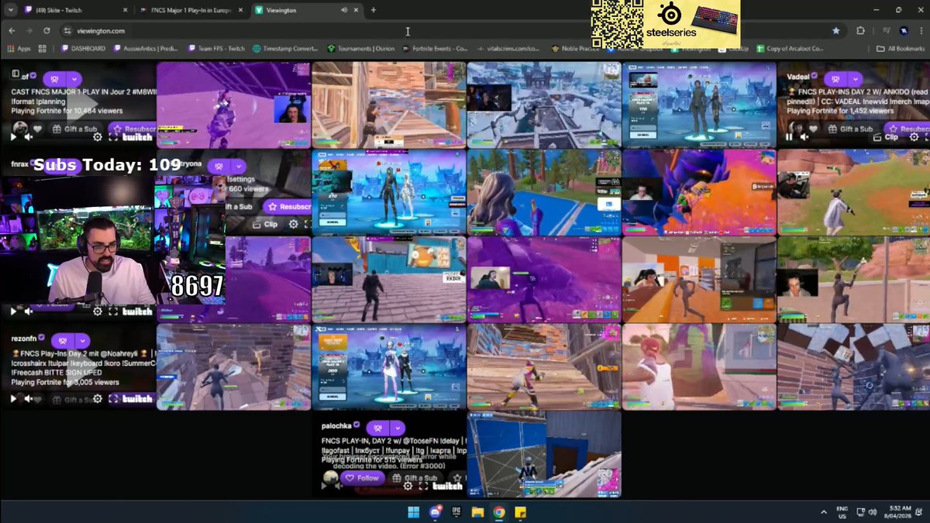
Task: Fullscreen the rezonfn stream
Action: pos(113,399)
